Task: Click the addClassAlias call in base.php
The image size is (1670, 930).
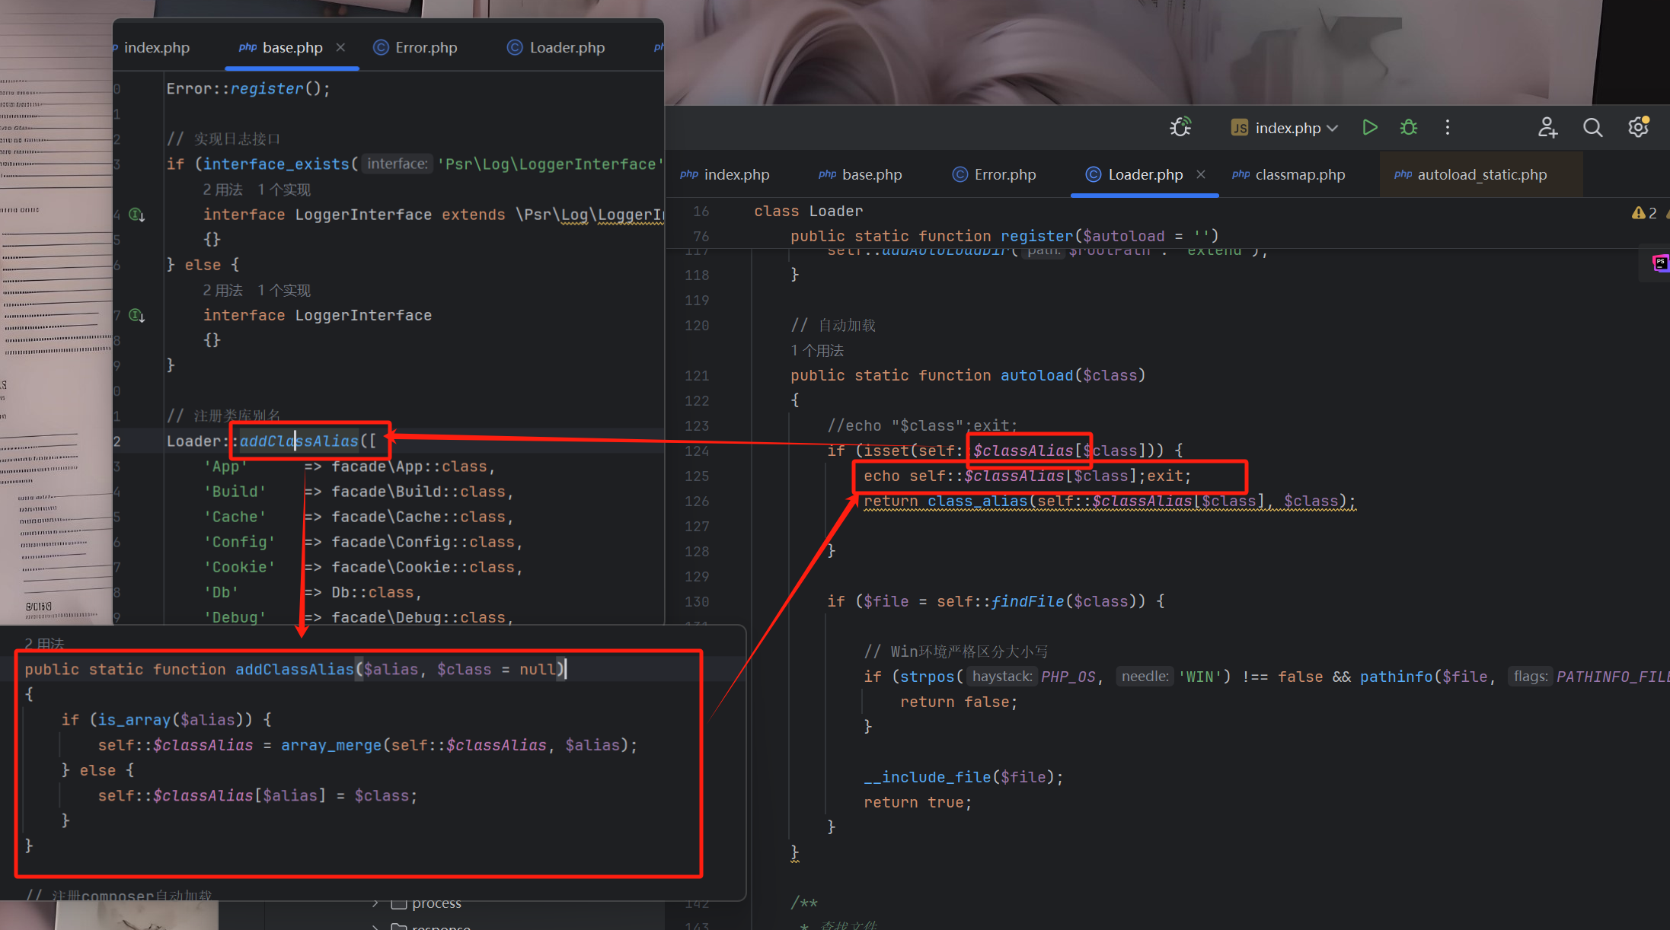Action: point(299,441)
